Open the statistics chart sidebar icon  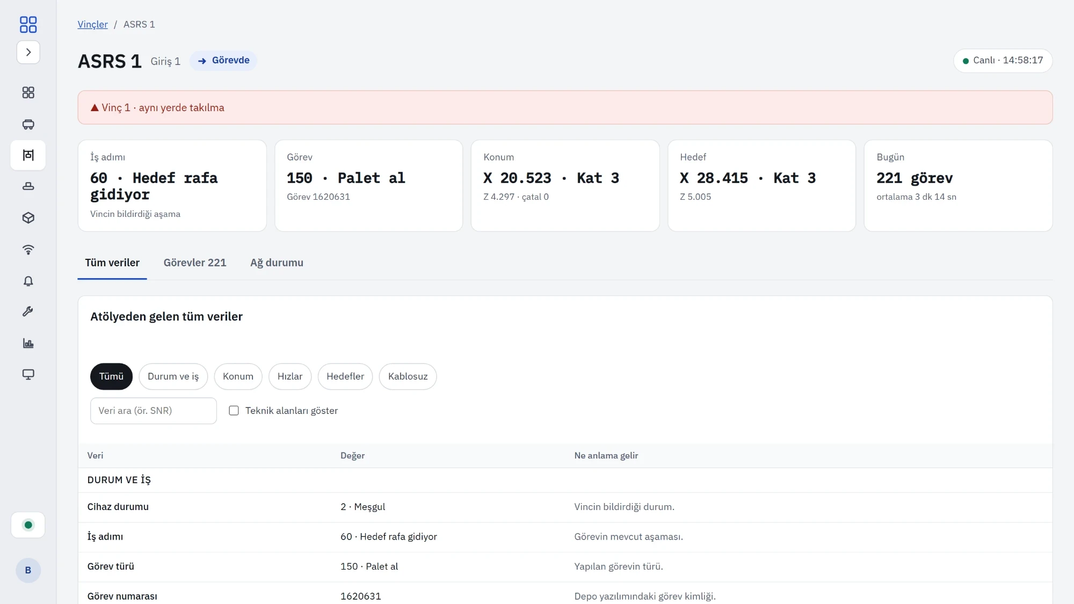[x=28, y=343]
